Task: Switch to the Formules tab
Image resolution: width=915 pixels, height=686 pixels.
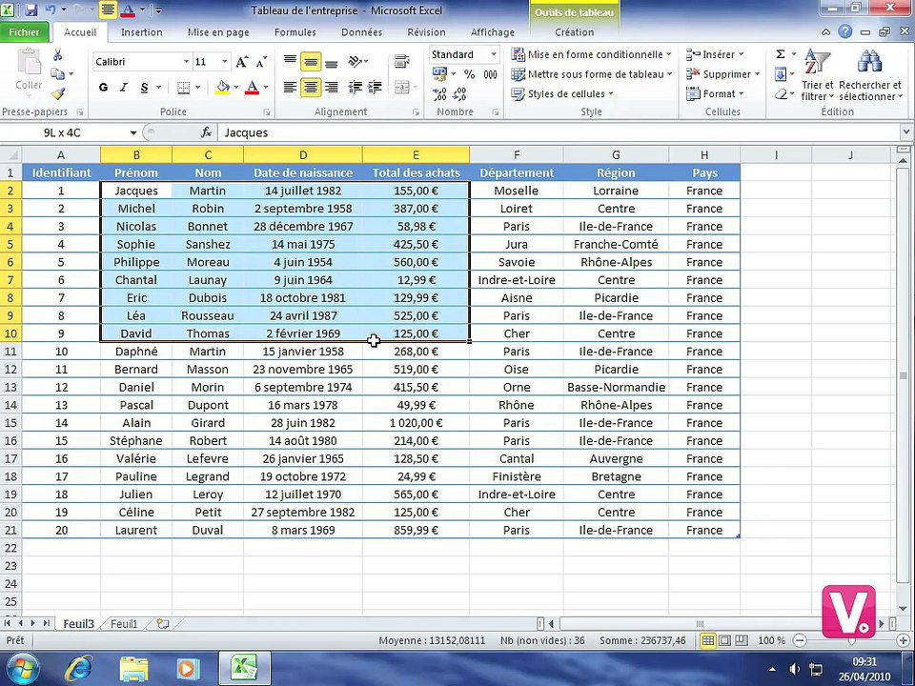Action: [x=295, y=32]
